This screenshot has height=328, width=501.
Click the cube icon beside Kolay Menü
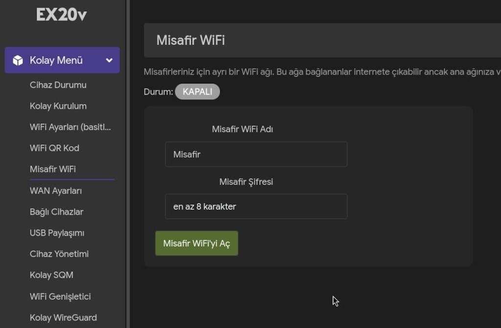pyautogui.click(x=18, y=60)
